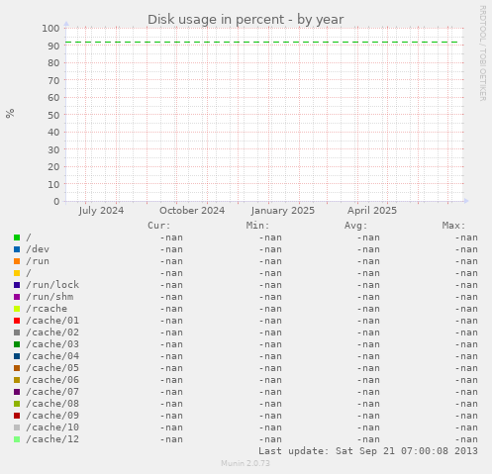The image size is (492, 474).
Task: Click the navy /cache/04 legend swatch
Action: point(17,356)
